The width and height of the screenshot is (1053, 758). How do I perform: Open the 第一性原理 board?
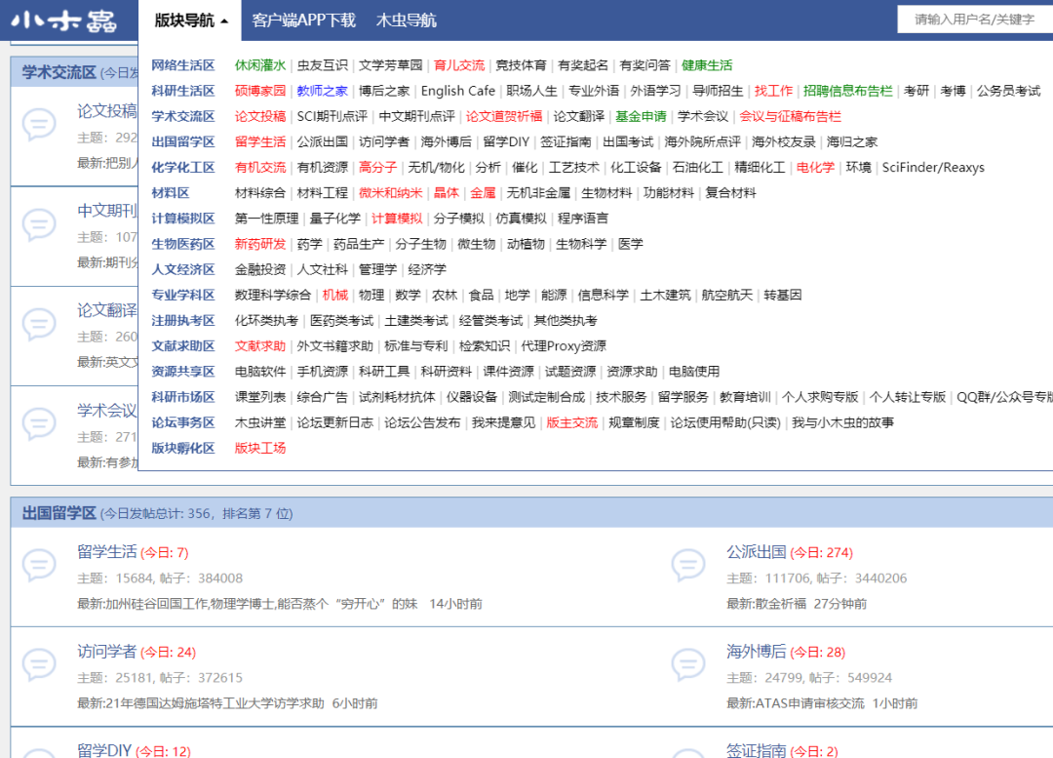click(266, 219)
